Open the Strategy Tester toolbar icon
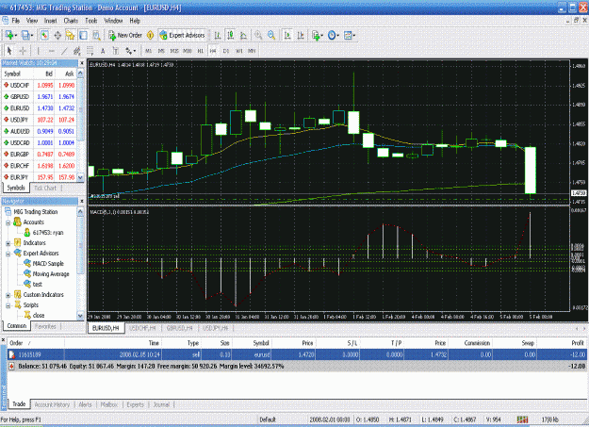589x427 pixels. click(96, 35)
